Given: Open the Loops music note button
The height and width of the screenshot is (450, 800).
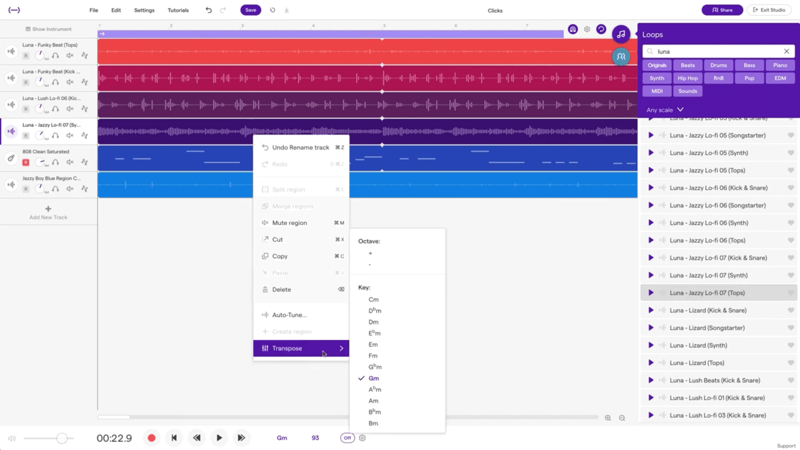Looking at the screenshot, I should pyautogui.click(x=621, y=34).
